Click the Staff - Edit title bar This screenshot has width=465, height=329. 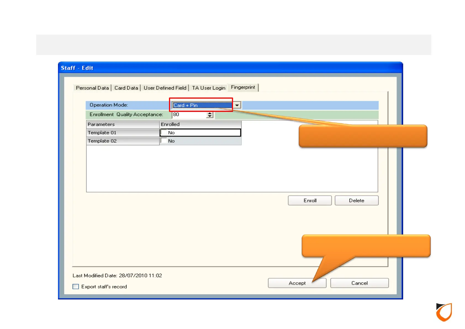[230, 68]
